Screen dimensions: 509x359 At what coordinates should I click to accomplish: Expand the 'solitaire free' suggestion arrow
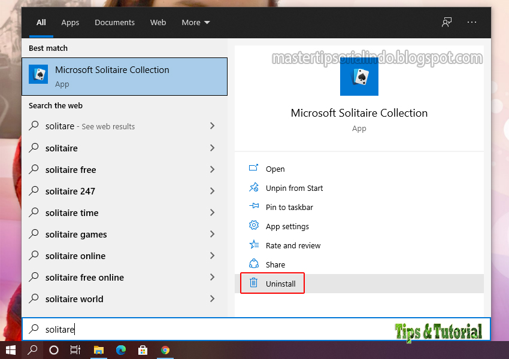click(x=213, y=169)
